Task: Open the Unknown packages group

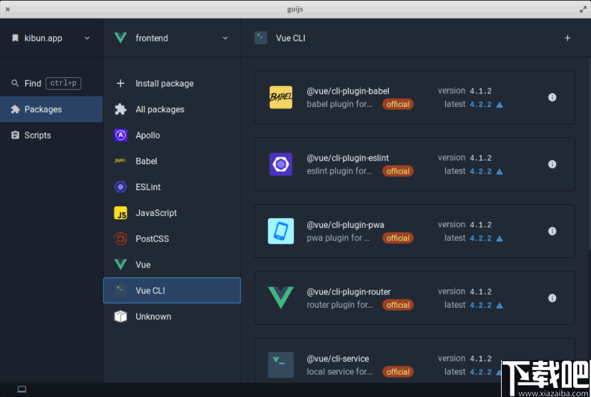Action: (x=153, y=316)
